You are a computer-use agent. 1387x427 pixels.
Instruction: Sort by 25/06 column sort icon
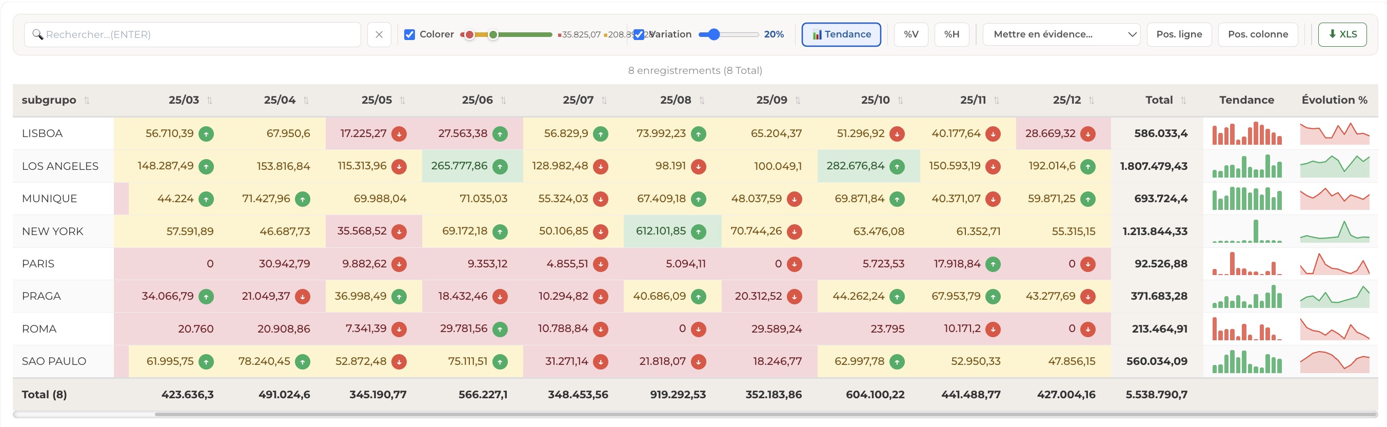pos(503,100)
